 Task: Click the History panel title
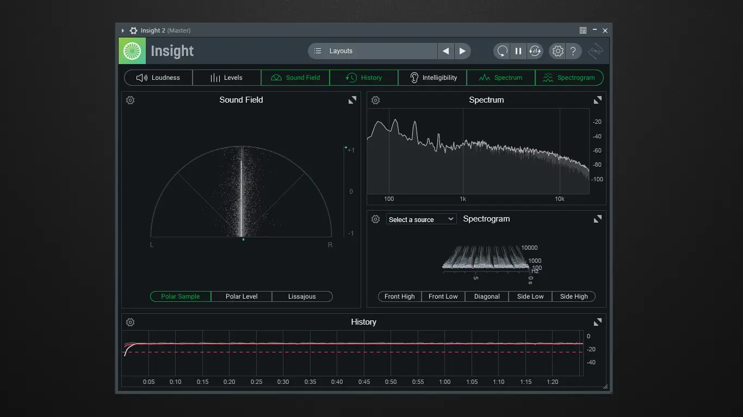tap(364, 322)
